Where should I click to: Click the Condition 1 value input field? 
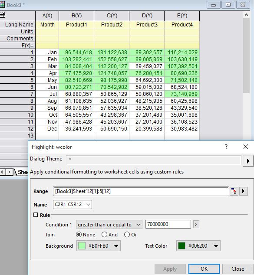168,224
